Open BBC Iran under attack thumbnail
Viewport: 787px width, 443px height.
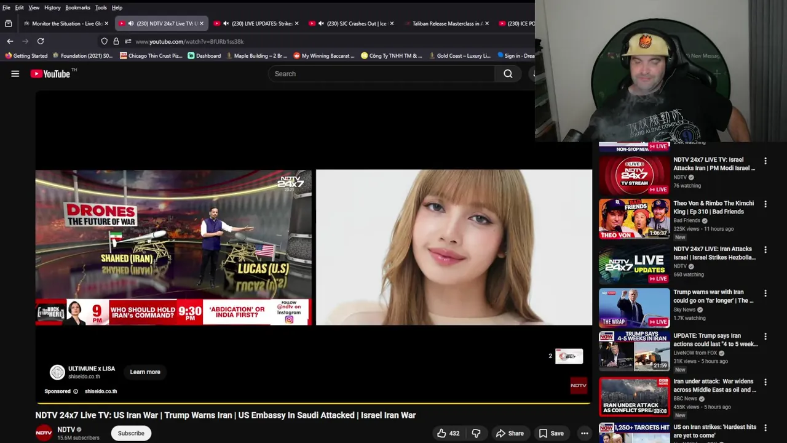pyautogui.click(x=634, y=397)
